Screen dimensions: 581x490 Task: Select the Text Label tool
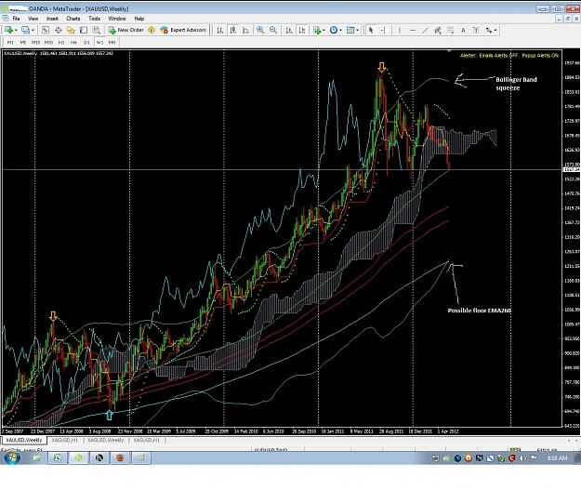pyautogui.click(x=476, y=30)
